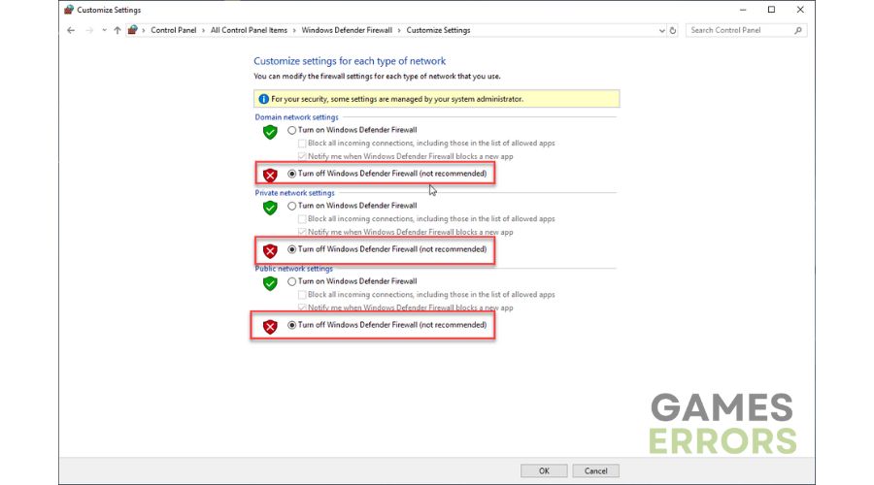This screenshot has width=874, height=485.
Task: Click the Private network settings heading
Action: point(295,193)
